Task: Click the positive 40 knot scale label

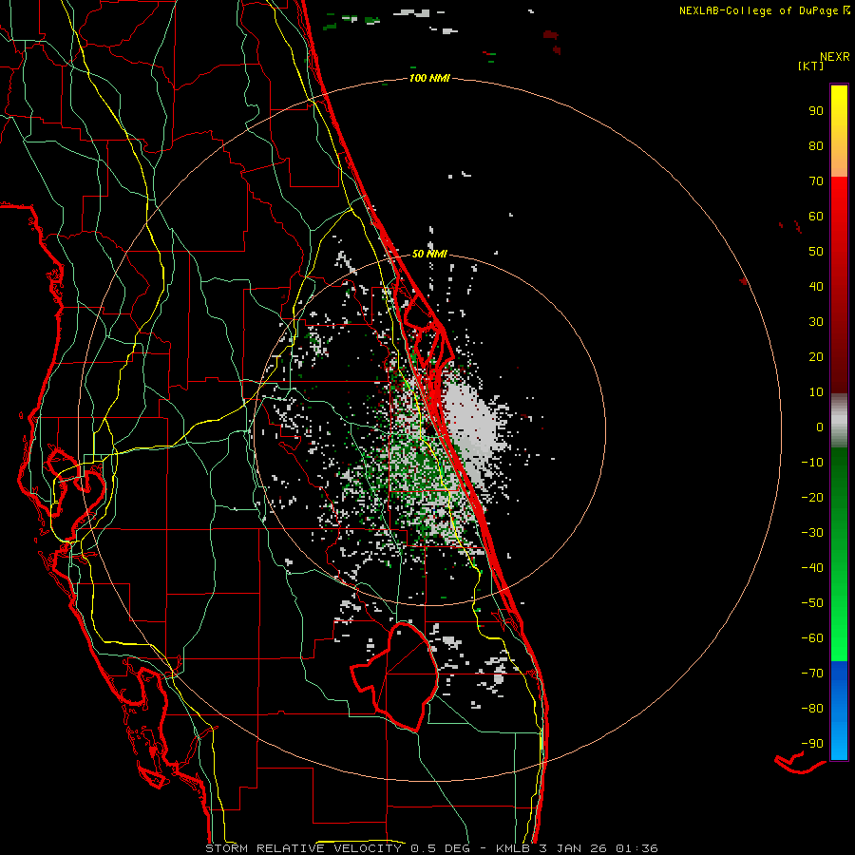Action: pos(816,286)
